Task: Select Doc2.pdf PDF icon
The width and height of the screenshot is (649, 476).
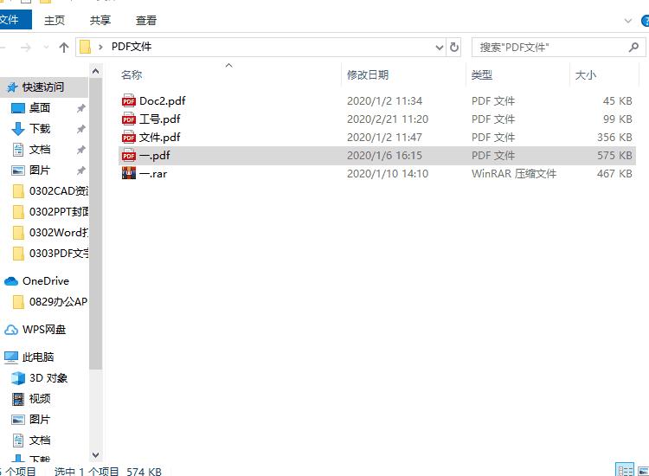Action: click(x=129, y=100)
